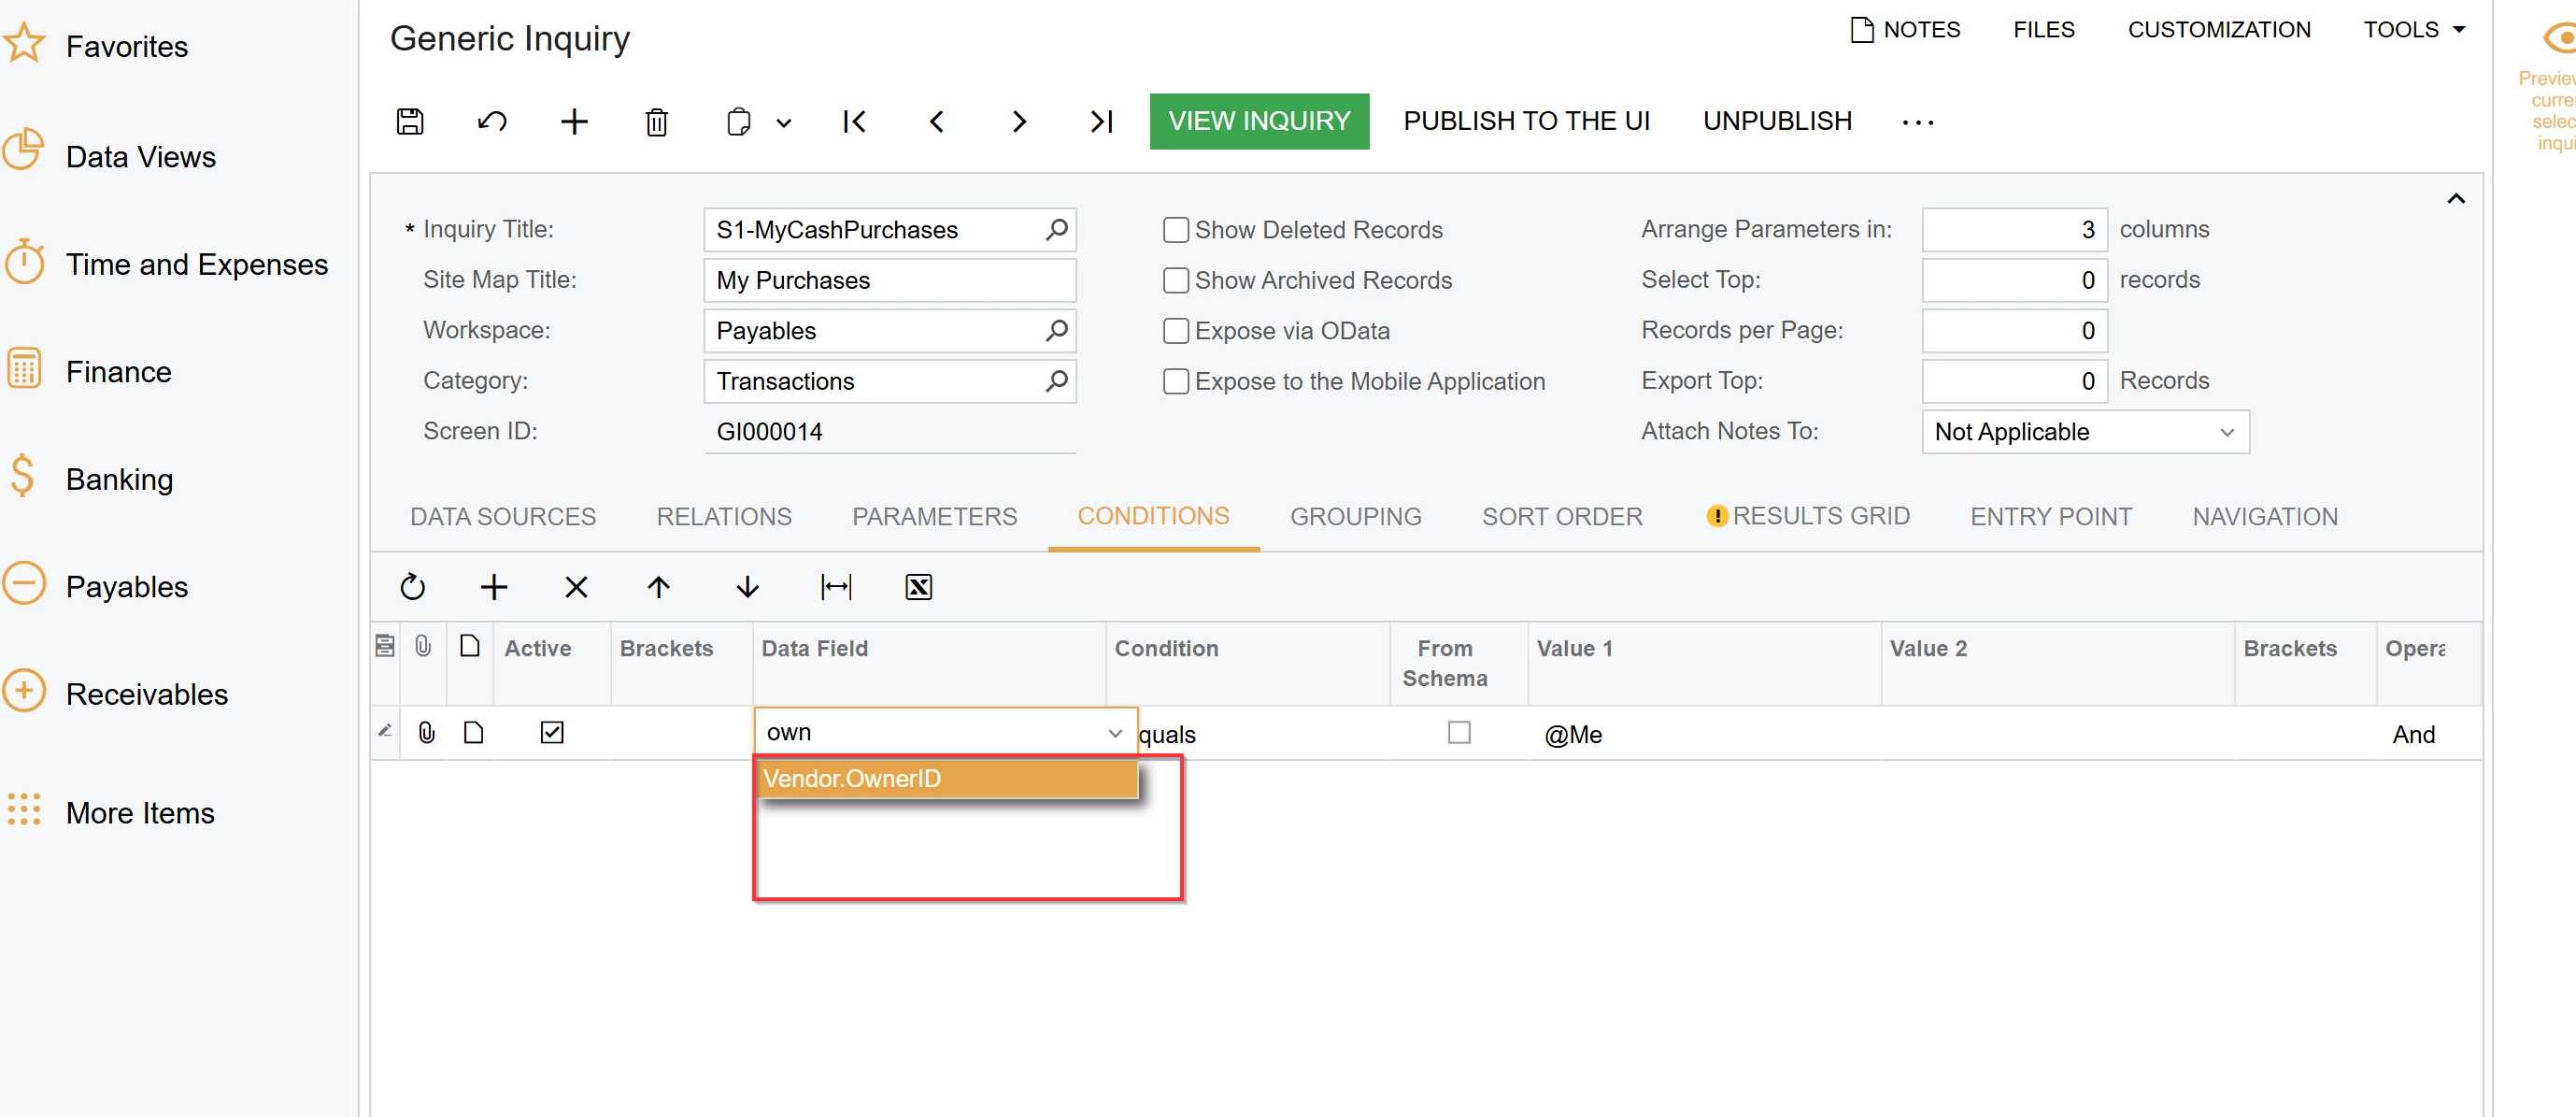Click the Undo arrow icon
The width and height of the screenshot is (2576, 1117).
492,121
